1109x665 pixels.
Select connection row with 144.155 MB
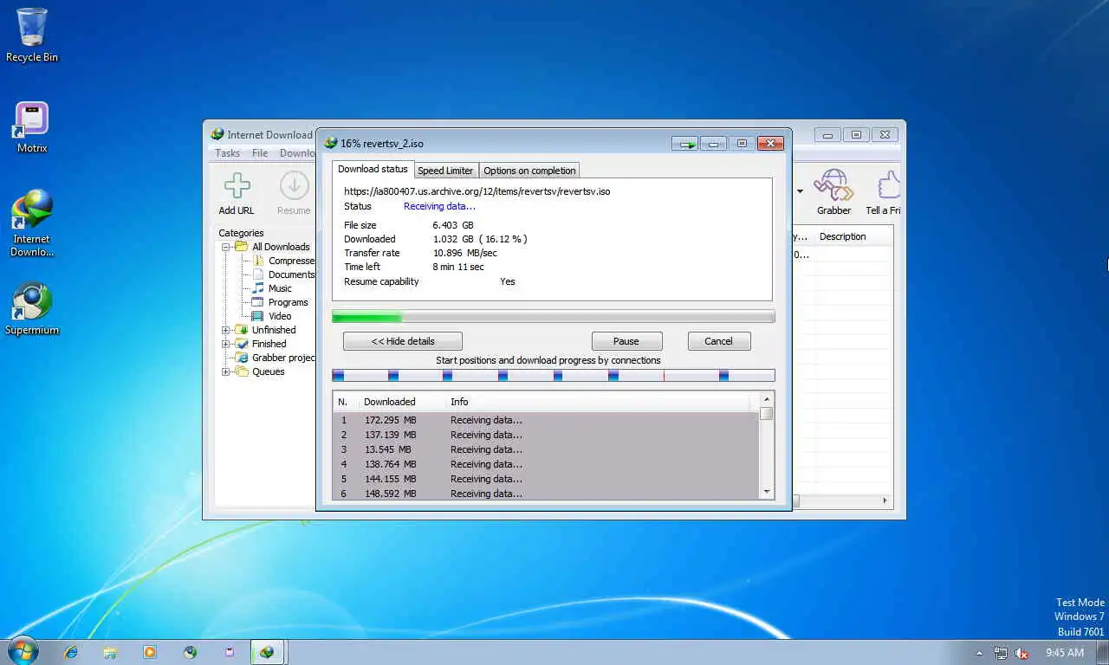coord(546,479)
